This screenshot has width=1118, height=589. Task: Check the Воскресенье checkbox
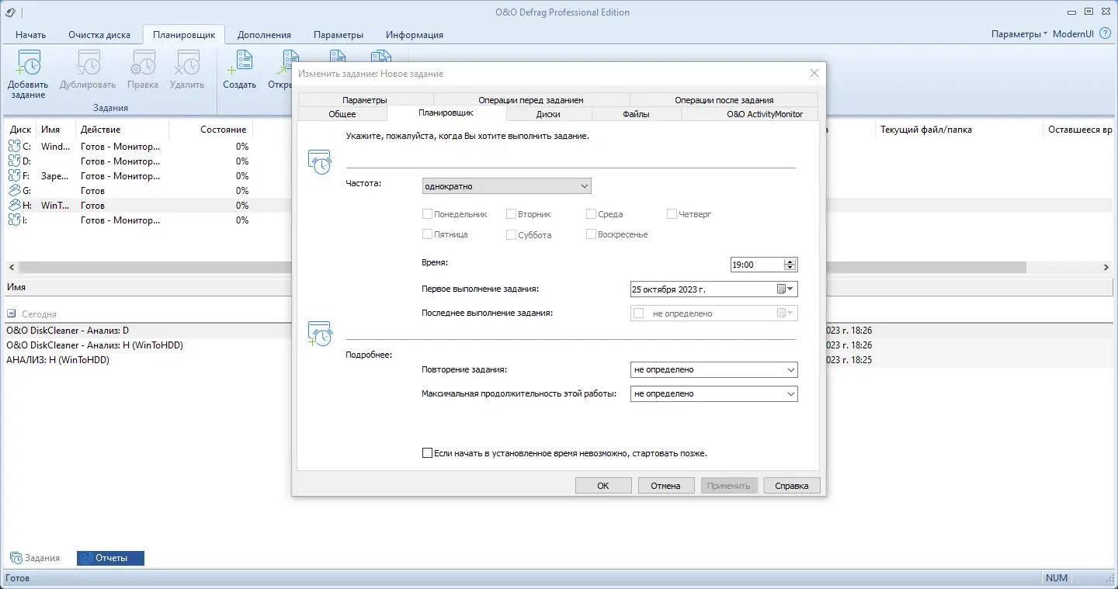(592, 234)
